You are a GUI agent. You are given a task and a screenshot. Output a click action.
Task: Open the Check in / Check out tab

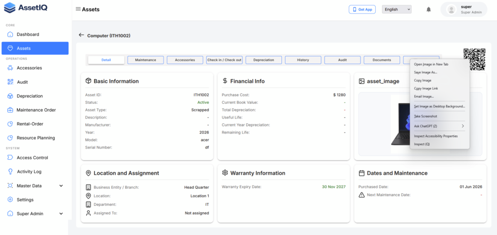(224, 60)
